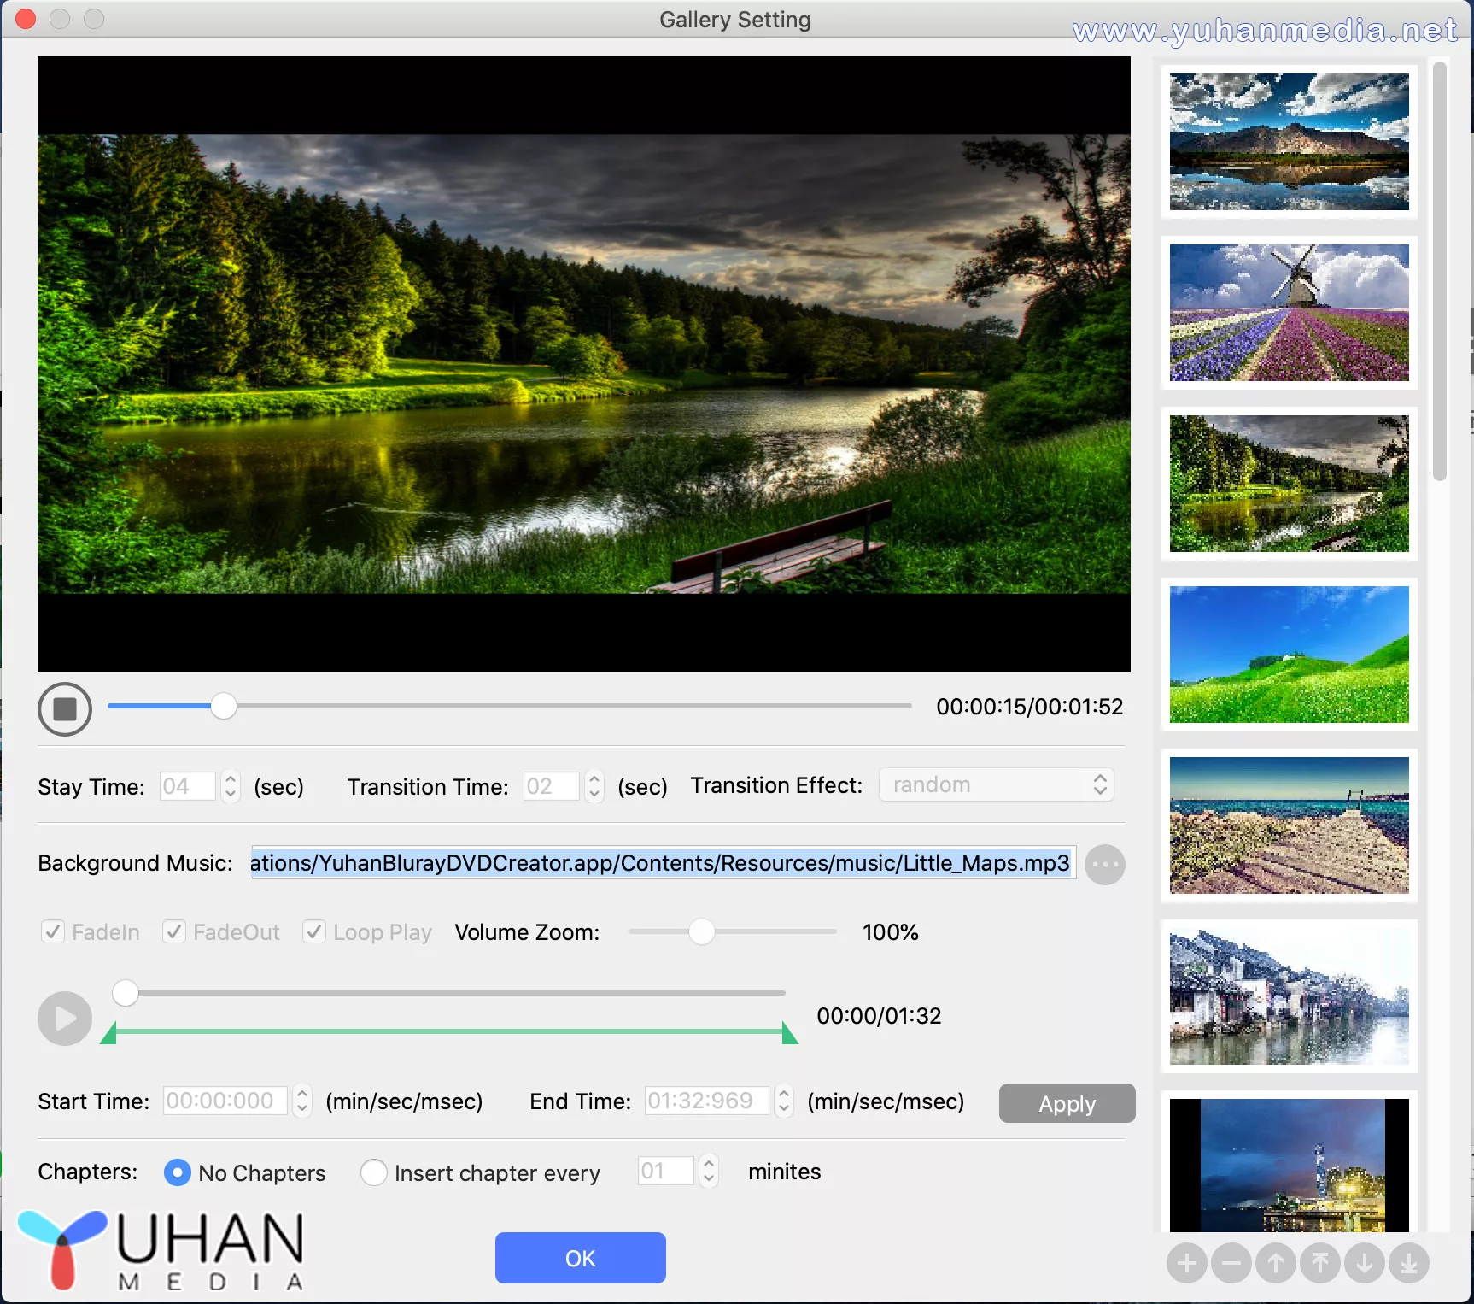Confirm settings by clicking OK
This screenshot has width=1474, height=1304.
click(580, 1258)
